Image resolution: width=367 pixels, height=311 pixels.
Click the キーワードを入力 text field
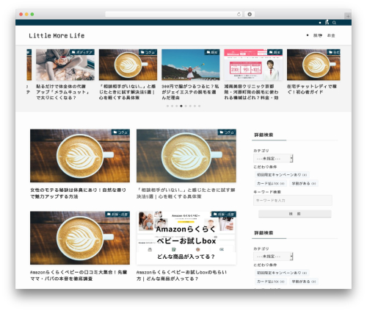pos(293,200)
